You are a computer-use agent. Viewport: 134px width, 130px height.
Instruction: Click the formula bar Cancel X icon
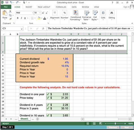pos(31,28)
